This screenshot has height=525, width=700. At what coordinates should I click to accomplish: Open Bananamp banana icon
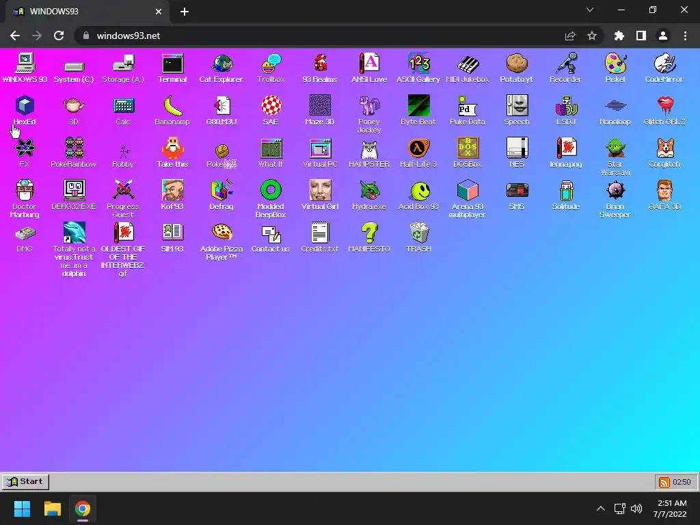pyautogui.click(x=172, y=110)
